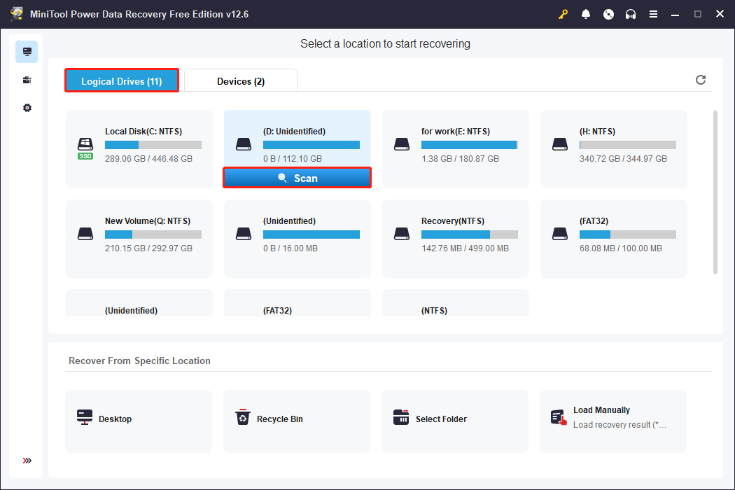The width and height of the screenshot is (735, 490).
Task: Click the license key registration icon
Action: tap(563, 14)
